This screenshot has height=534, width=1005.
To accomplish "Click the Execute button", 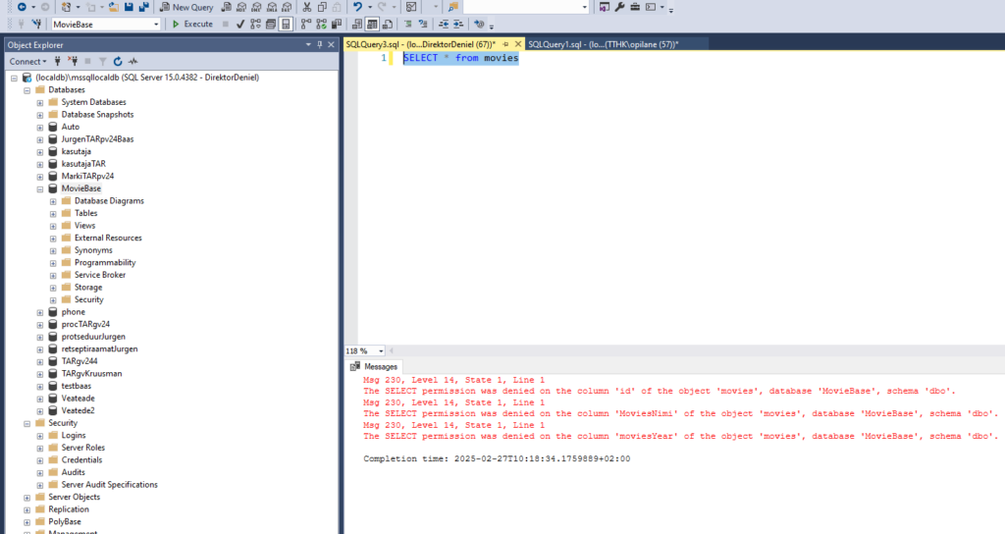I will (x=192, y=24).
